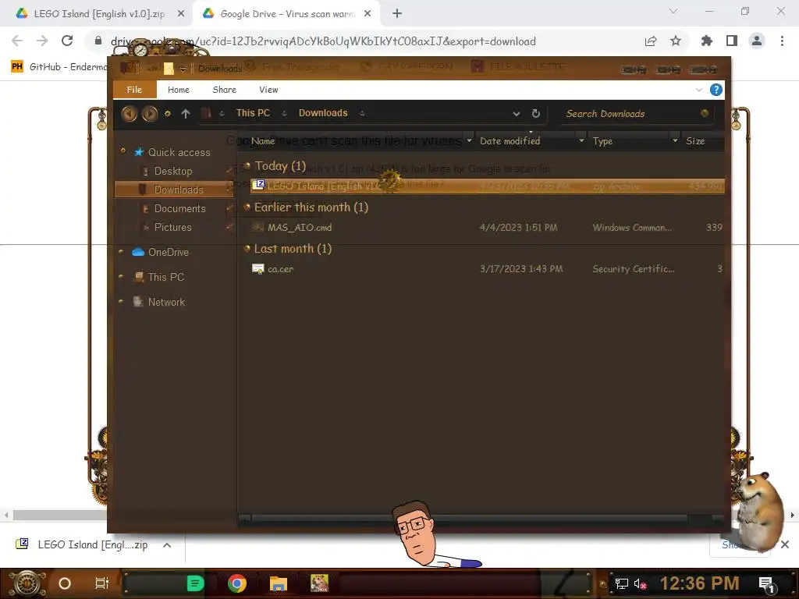Image resolution: width=799 pixels, height=599 pixels.
Task: Launch the green notes app on taskbar
Action: click(195, 583)
